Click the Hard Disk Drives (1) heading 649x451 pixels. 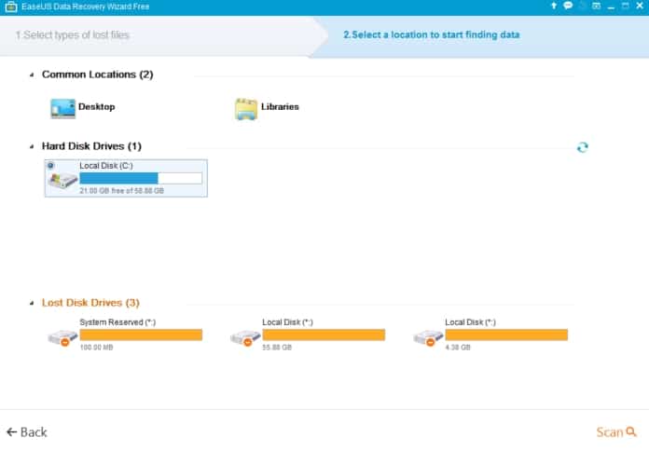91,146
